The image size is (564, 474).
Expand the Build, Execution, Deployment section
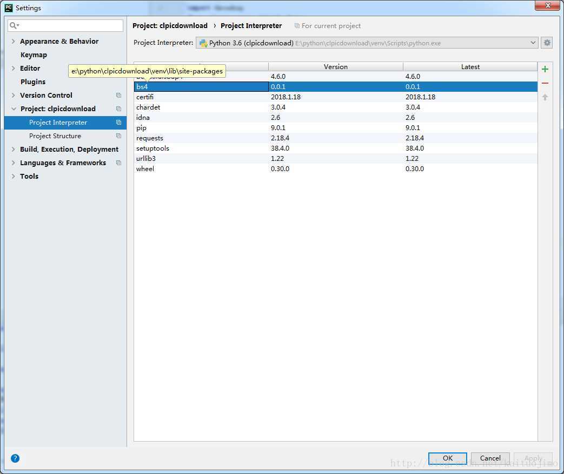coord(13,150)
